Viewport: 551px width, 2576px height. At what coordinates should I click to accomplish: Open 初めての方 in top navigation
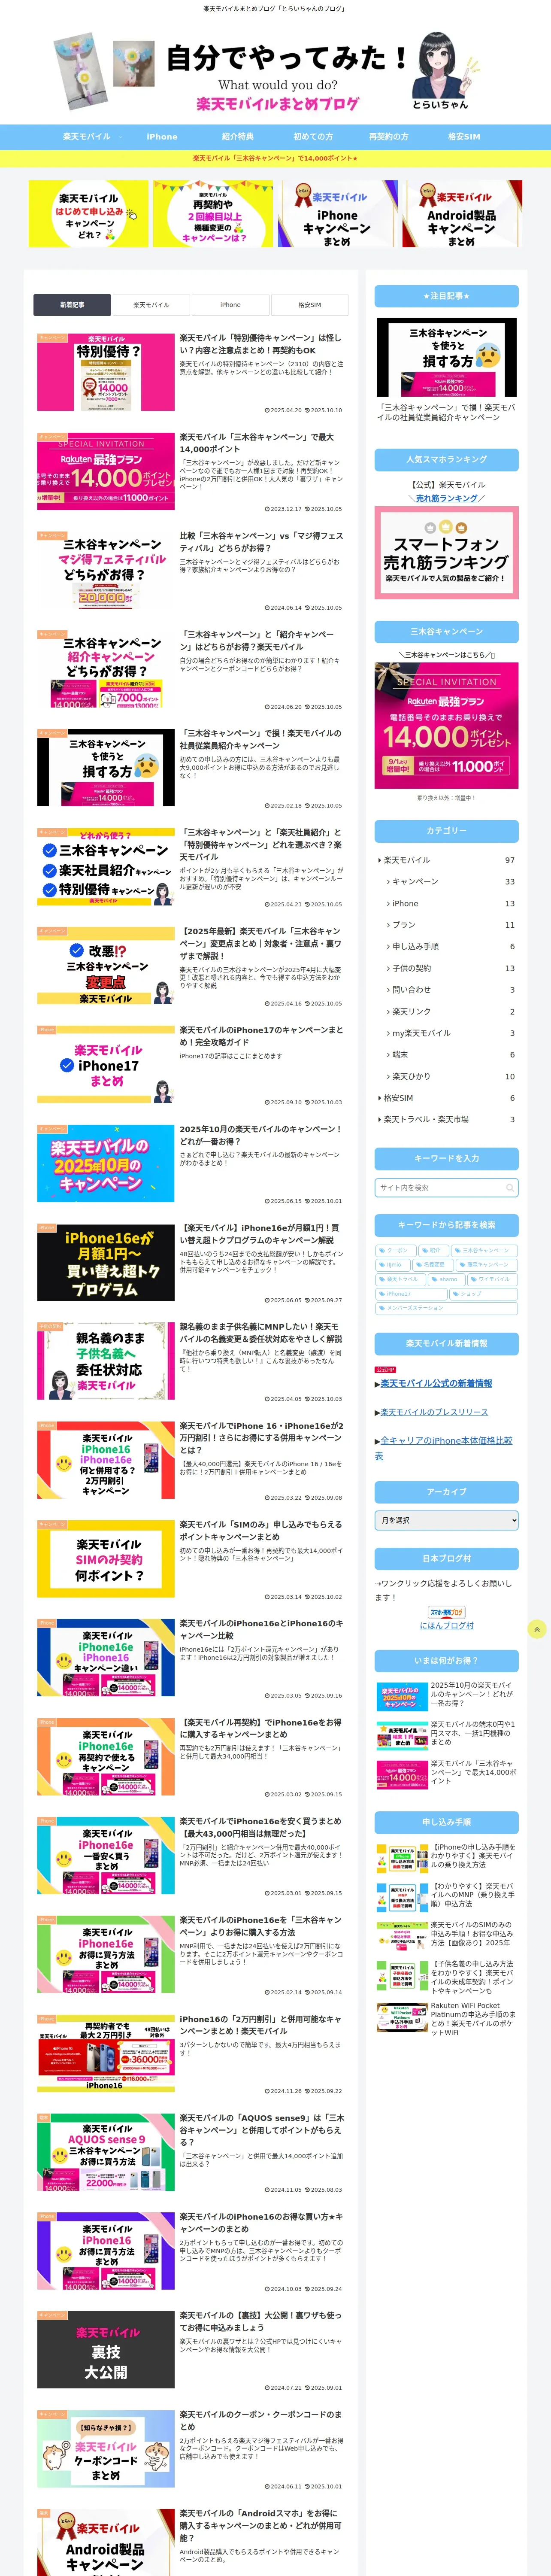point(313,136)
